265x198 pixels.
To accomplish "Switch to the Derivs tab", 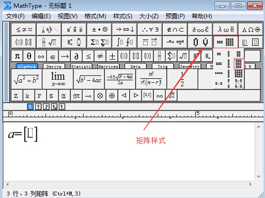I will click(x=54, y=66).
